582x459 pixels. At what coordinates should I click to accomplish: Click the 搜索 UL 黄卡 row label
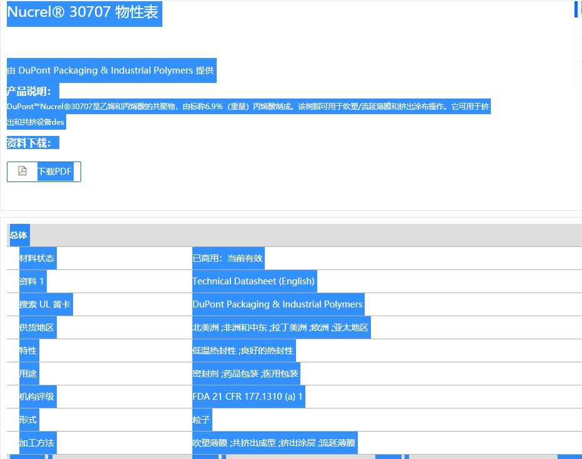click(45, 304)
